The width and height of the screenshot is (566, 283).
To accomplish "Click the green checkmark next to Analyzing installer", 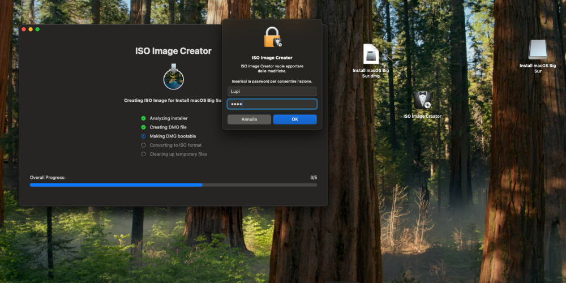I will coord(143,118).
